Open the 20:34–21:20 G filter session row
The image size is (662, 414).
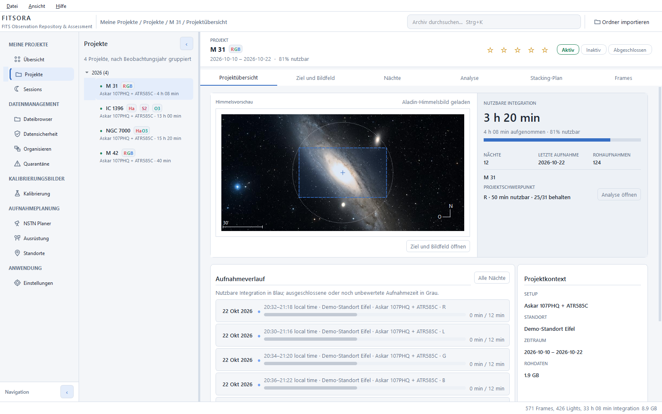click(362, 360)
